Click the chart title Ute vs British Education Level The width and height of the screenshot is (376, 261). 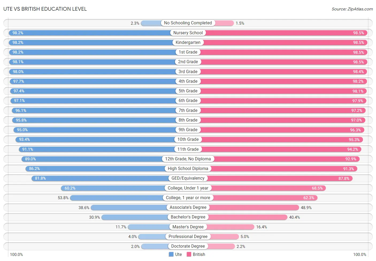point(45,9)
